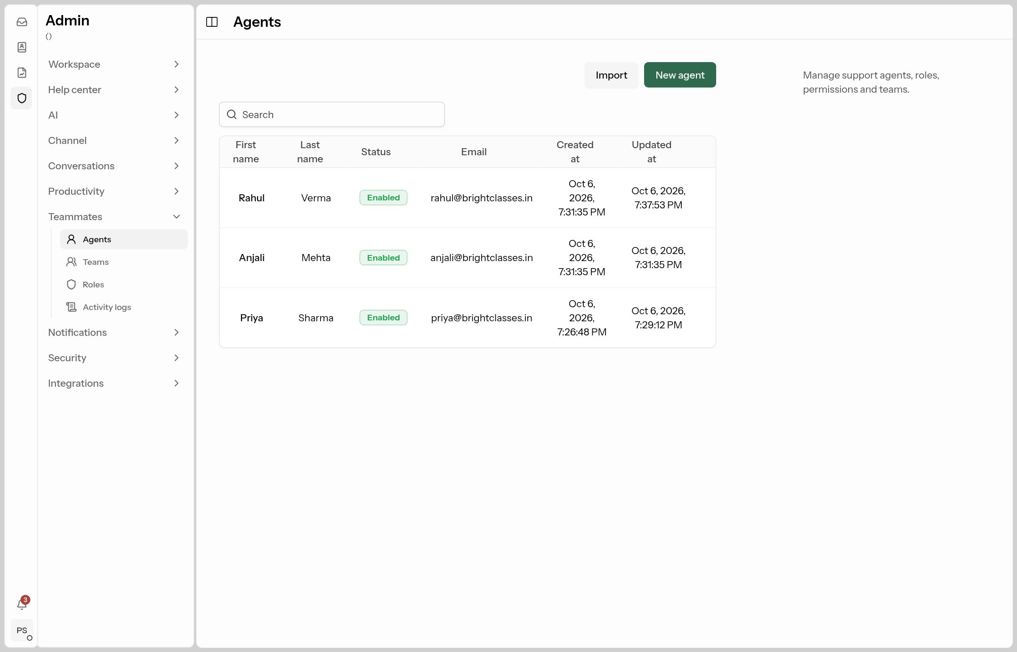Open the Rahul agent row
The image size is (1017, 652).
click(x=468, y=198)
